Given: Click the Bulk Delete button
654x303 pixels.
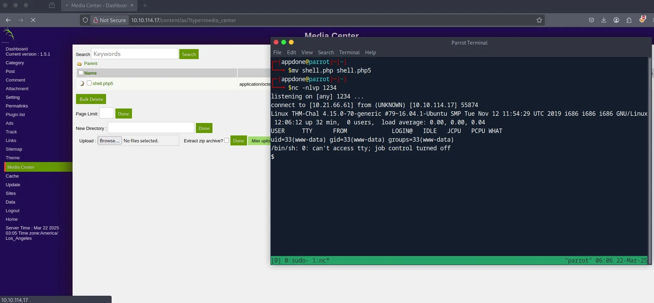Looking at the screenshot, I should pos(91,99).
